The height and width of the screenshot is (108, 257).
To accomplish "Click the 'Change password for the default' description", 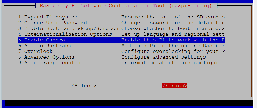I will click(173, 23).
